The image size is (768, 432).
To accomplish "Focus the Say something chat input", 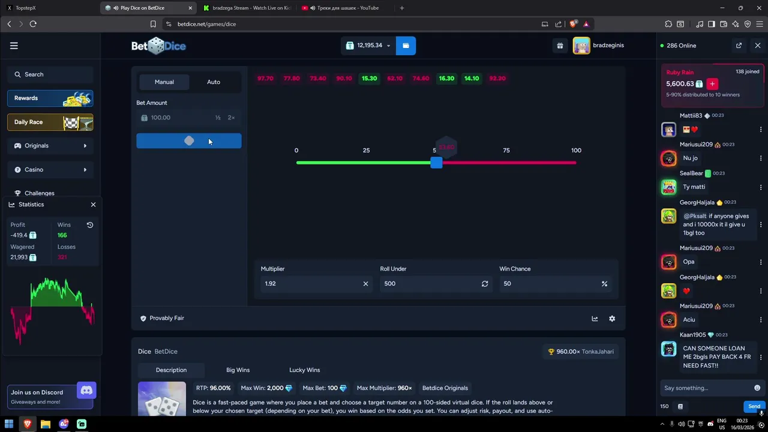I will 707,388.
